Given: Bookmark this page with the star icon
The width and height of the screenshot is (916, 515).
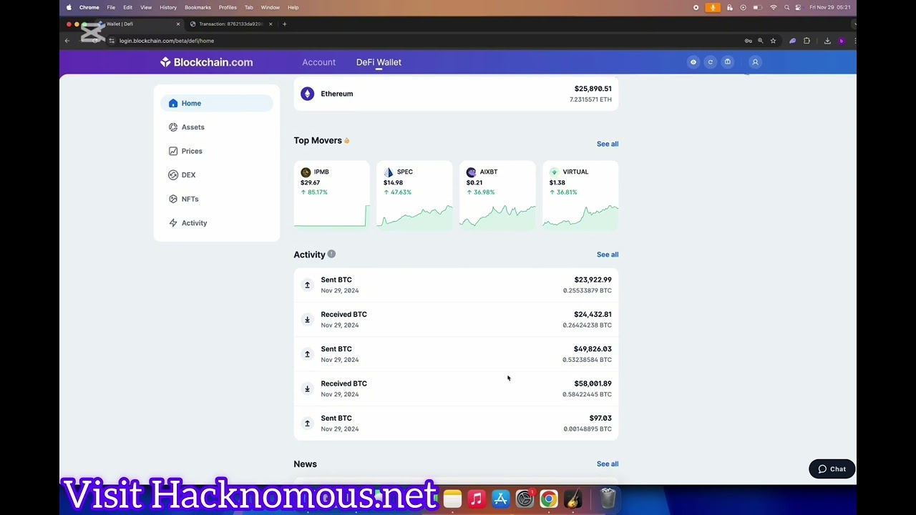Looking at the screenshot, I should [773, 41].
